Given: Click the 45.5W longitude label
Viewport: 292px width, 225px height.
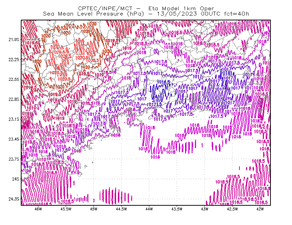Looking at the screenshot, I should tap(66, 209).
